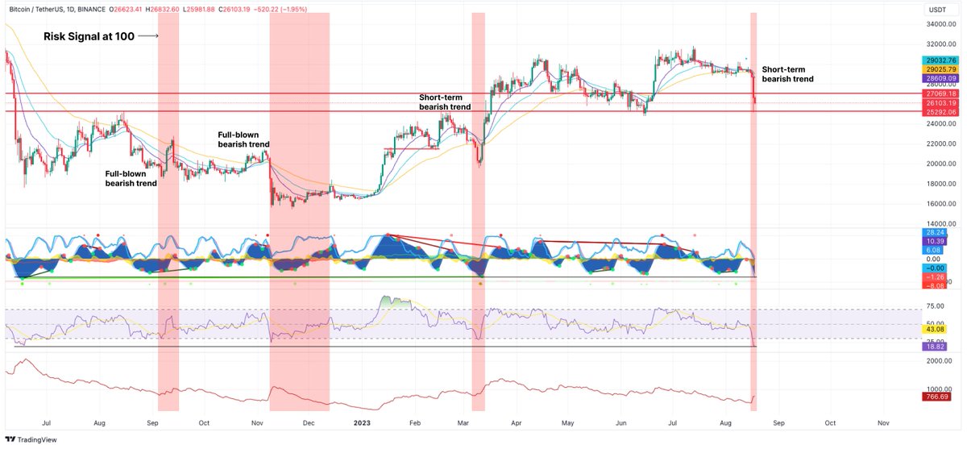Select the Apr date on time axis

[x=517, y=422]
